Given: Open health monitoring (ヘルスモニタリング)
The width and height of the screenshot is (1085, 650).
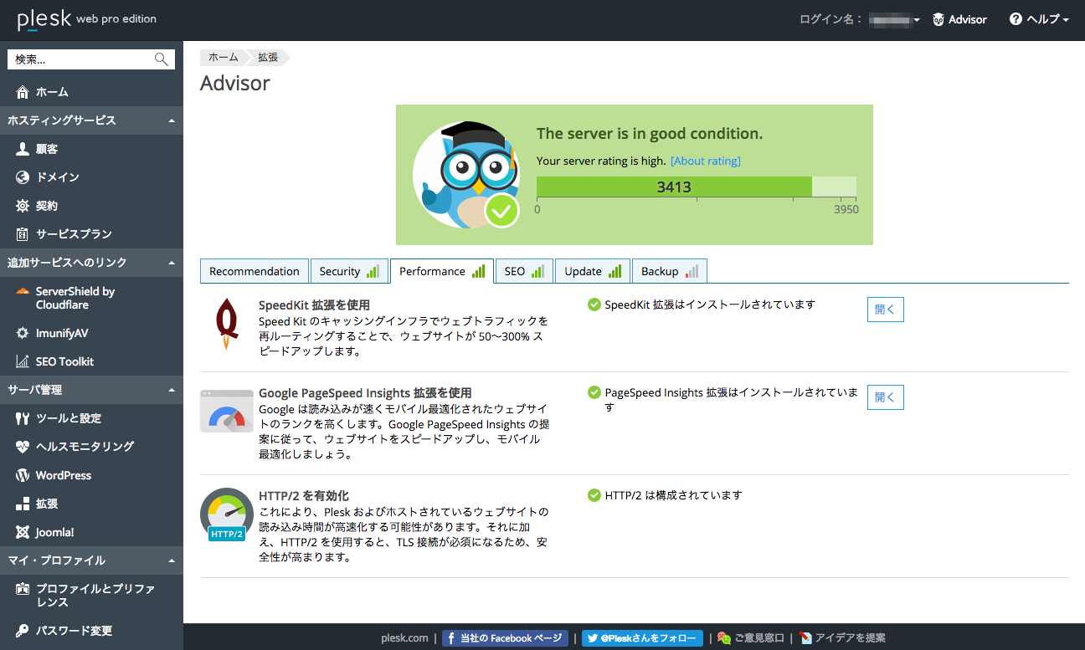Looking at the screenshot, I should coord(85,447).
